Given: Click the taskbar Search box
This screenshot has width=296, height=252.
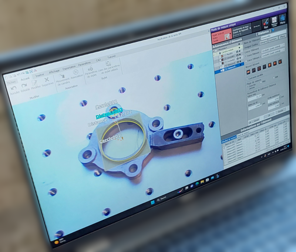Looking at the screenshot, I should tap(162, 198).
